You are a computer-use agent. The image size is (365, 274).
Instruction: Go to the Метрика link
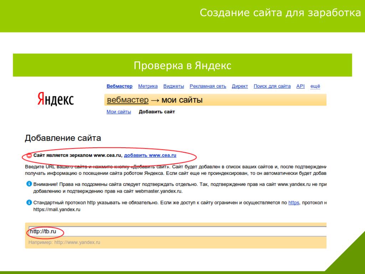[148, 86]
